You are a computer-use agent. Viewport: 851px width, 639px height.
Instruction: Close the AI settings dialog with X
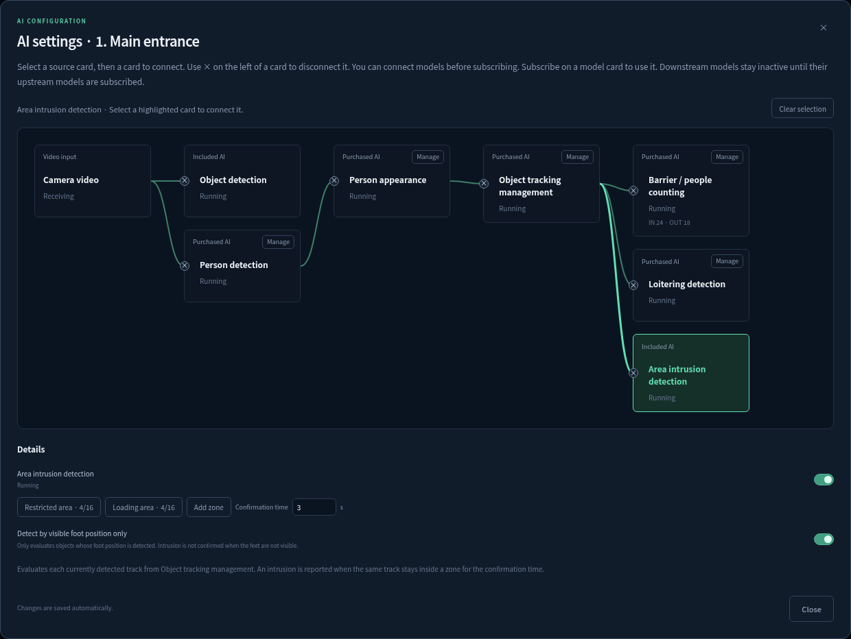pyautogui.click(x=824, y=28)
